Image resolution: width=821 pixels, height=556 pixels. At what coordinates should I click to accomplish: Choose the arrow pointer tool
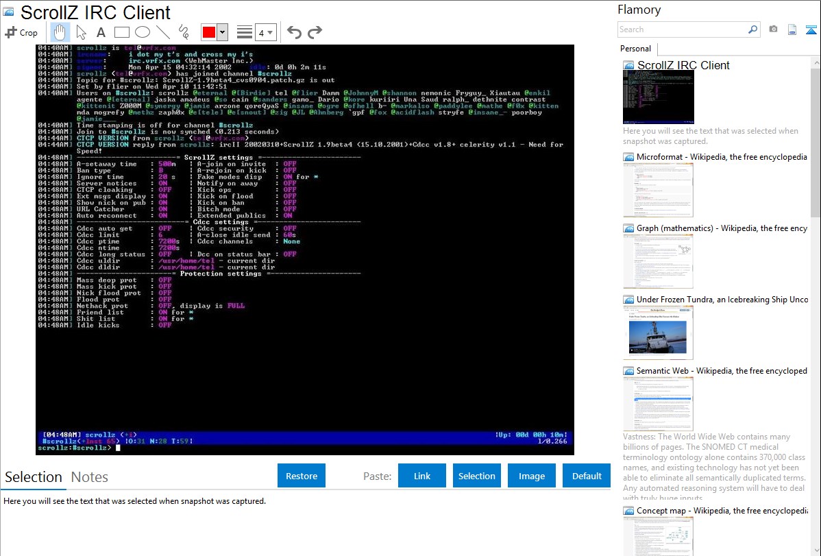pyautogui.click(x=81, y=32)
